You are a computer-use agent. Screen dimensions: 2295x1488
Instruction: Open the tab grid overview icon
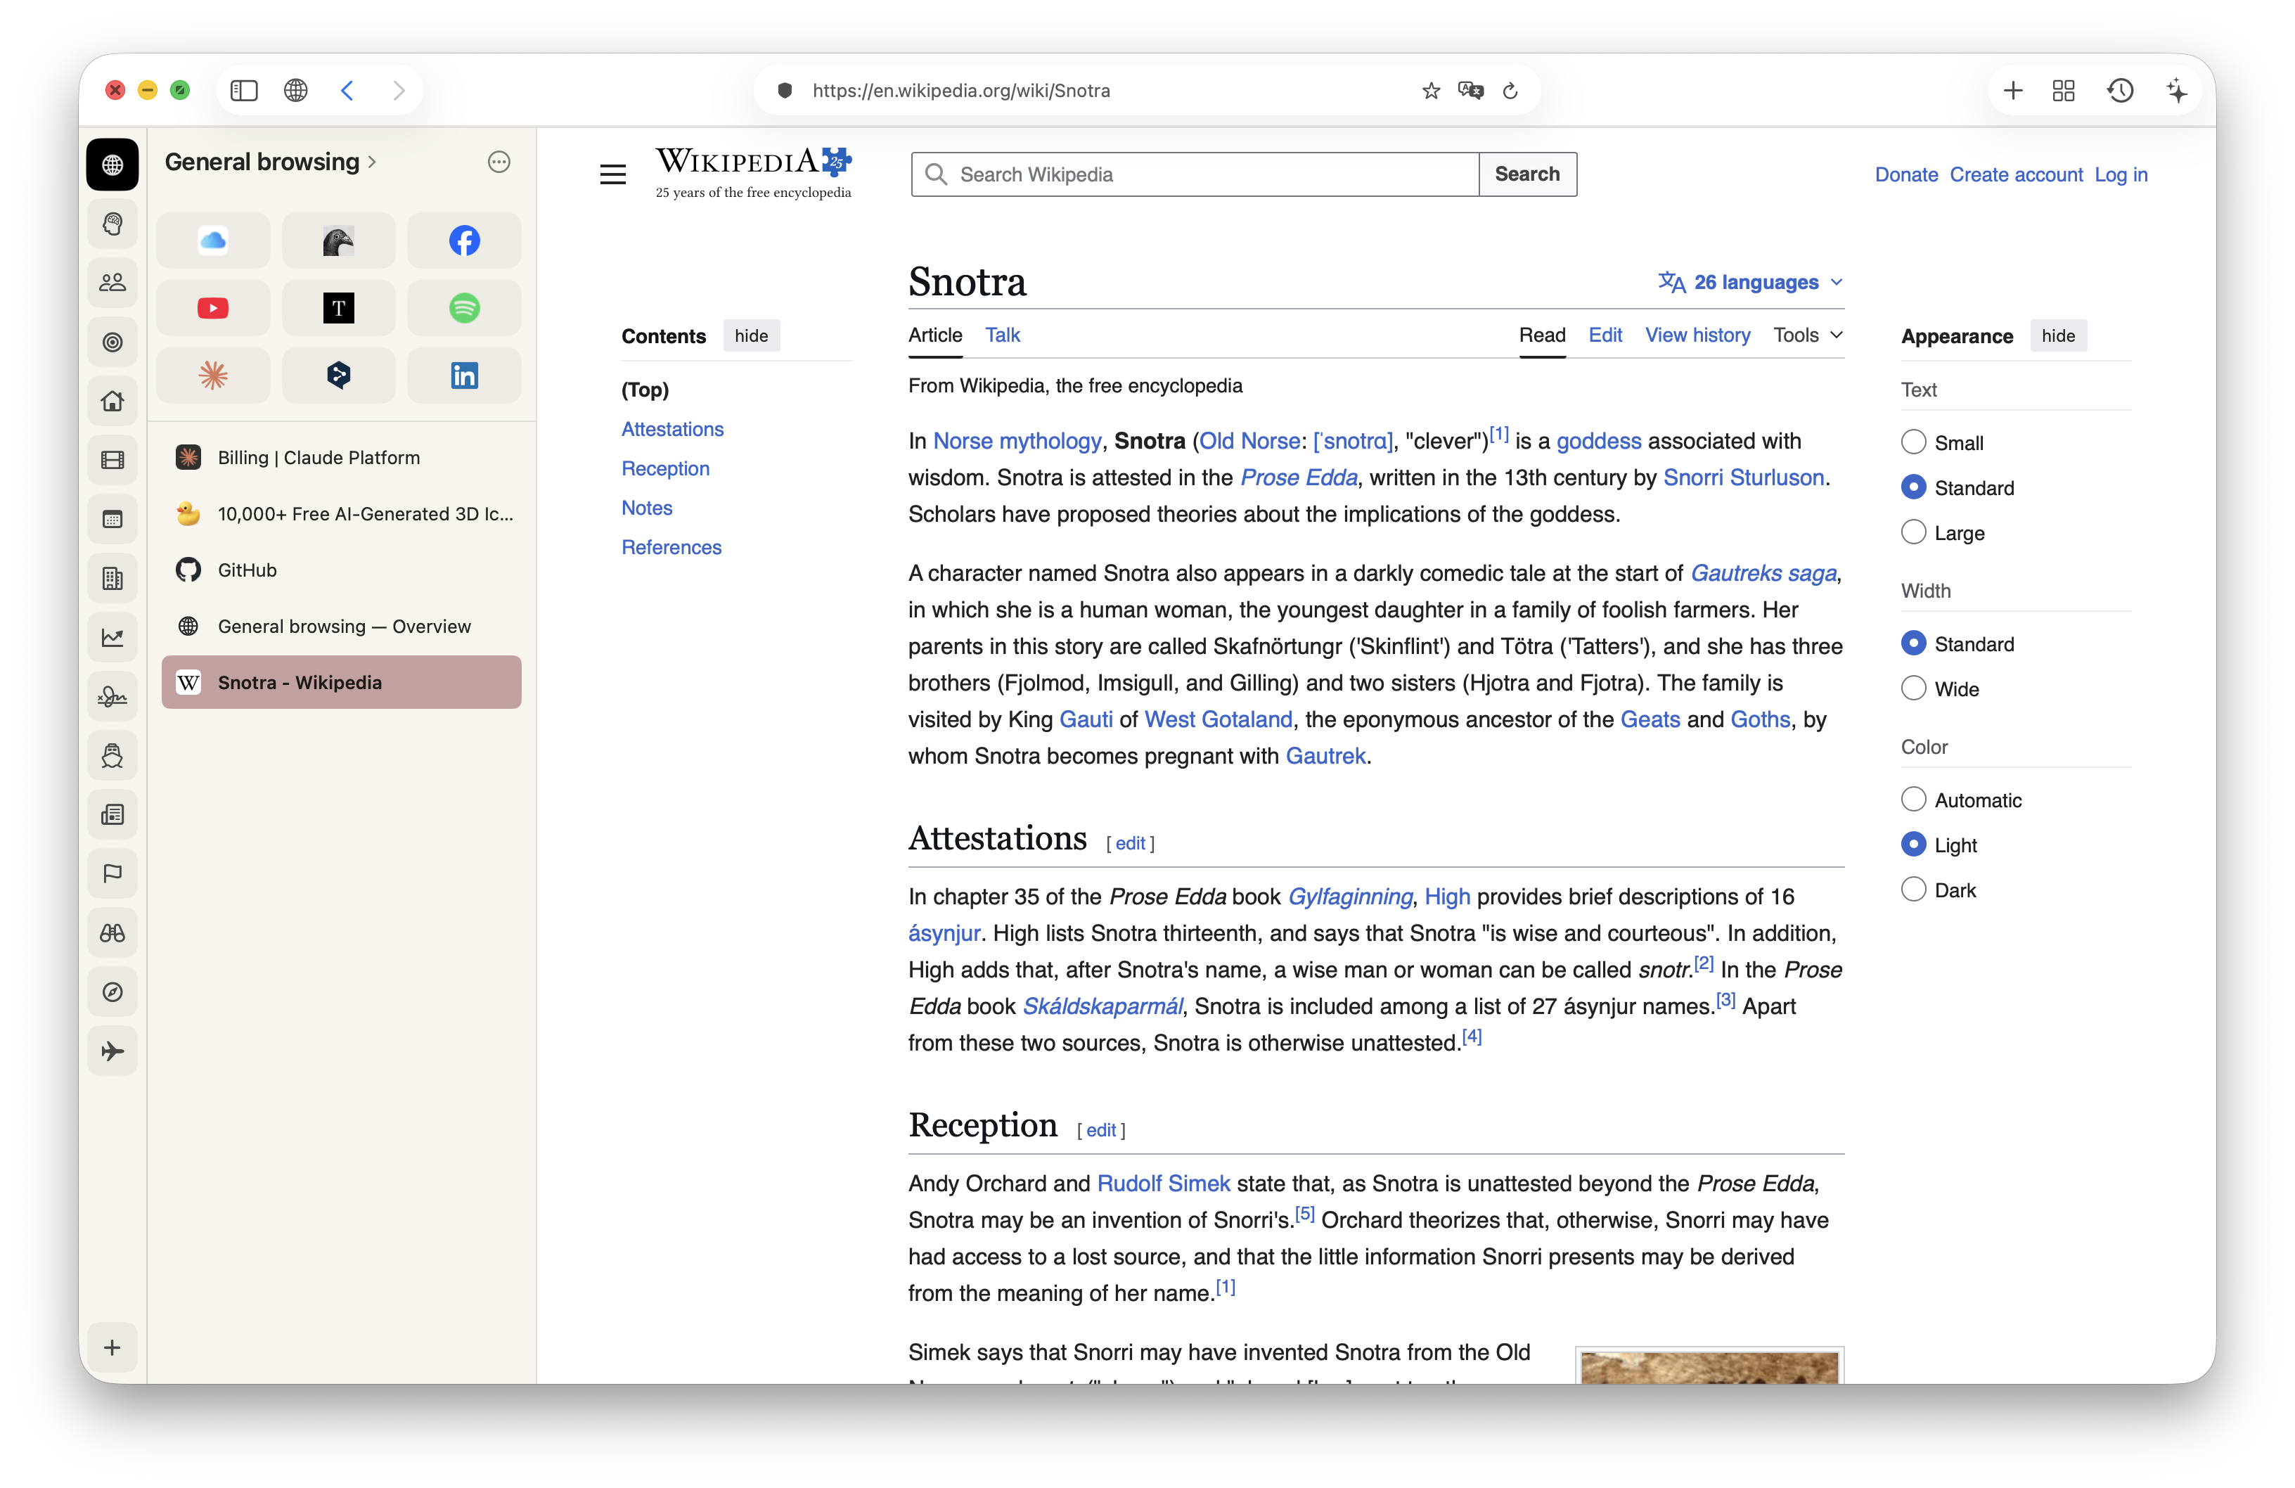pos(2064,91)
